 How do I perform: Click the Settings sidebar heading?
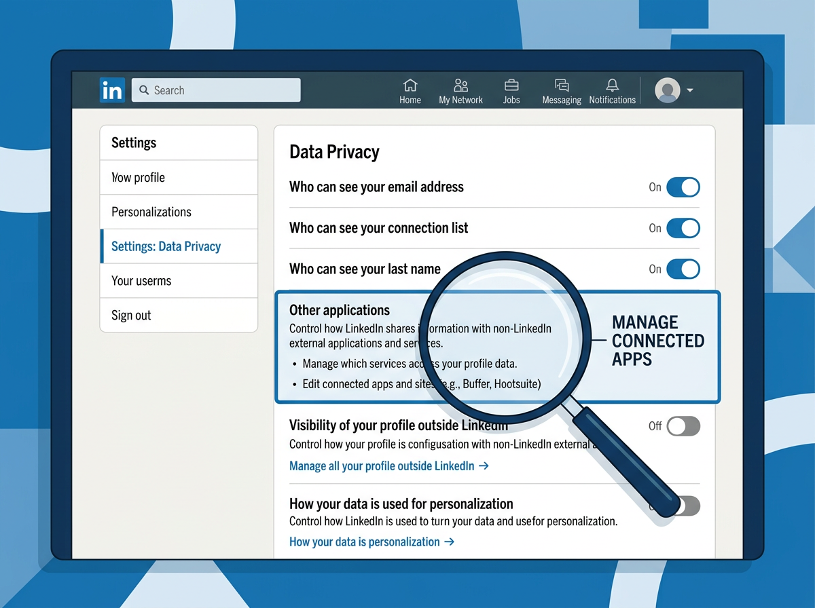click(x=134, y=142)
